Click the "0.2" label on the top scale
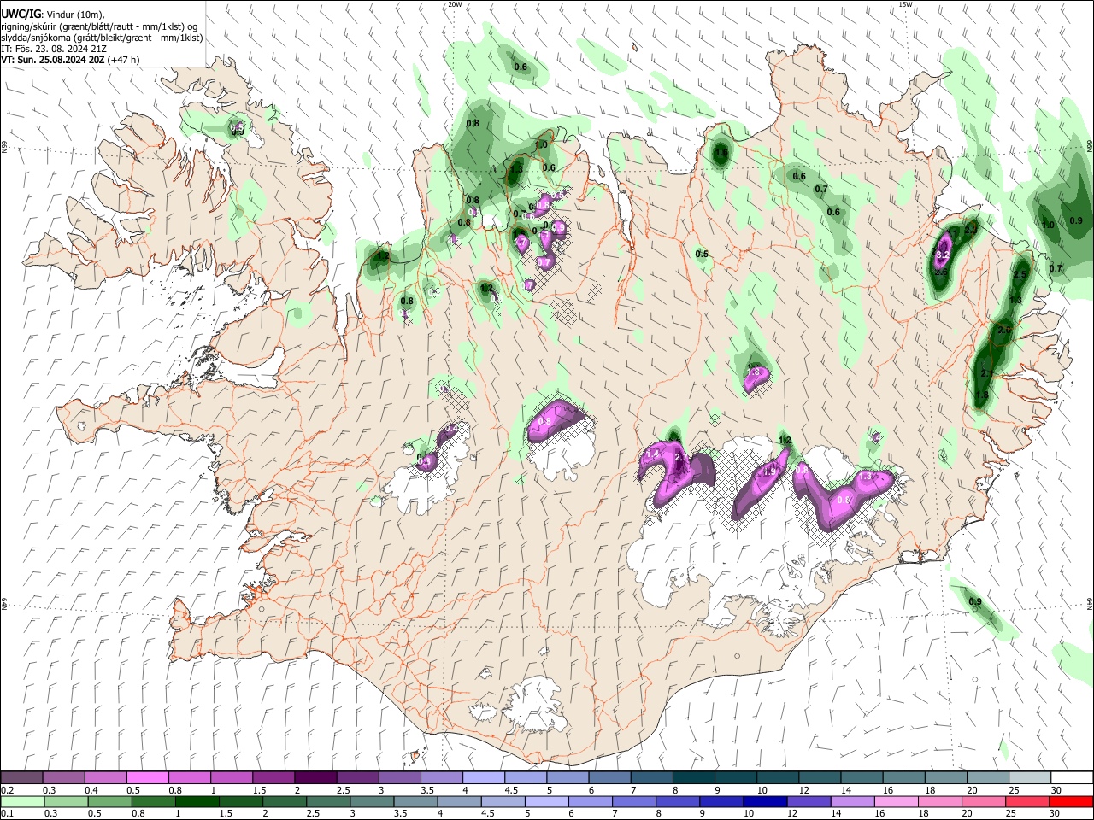 [6, 790]
